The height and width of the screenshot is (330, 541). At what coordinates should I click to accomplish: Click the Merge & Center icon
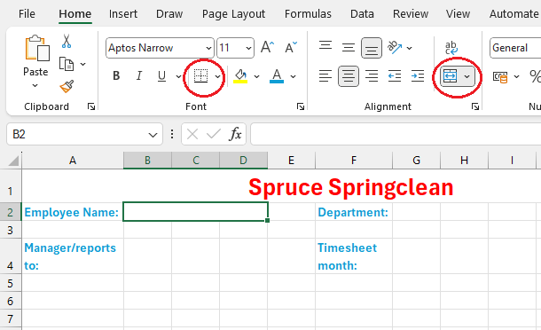point(451,76)
